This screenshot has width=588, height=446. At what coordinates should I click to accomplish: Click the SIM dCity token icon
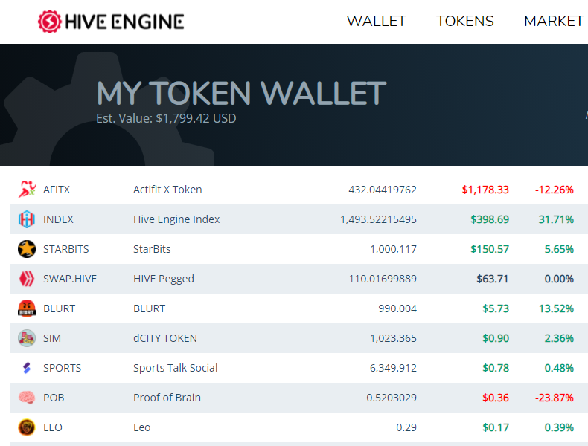pos(27,338)
